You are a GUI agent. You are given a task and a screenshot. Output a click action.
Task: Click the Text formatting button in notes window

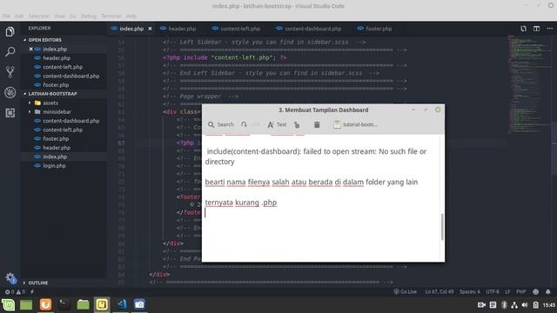(x=277, y=124)
